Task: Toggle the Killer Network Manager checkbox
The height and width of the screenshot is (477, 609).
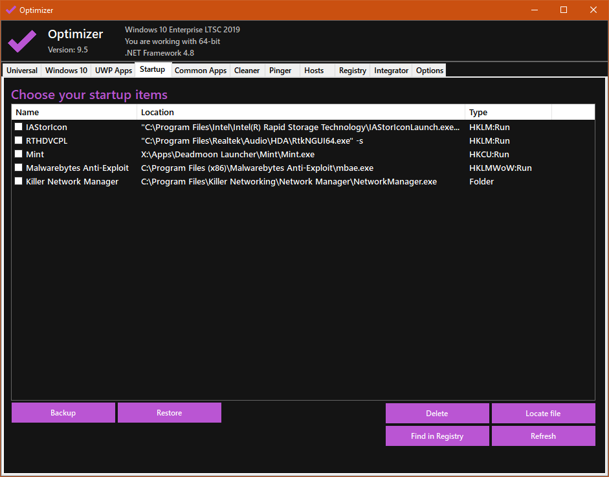Action: 19,182
